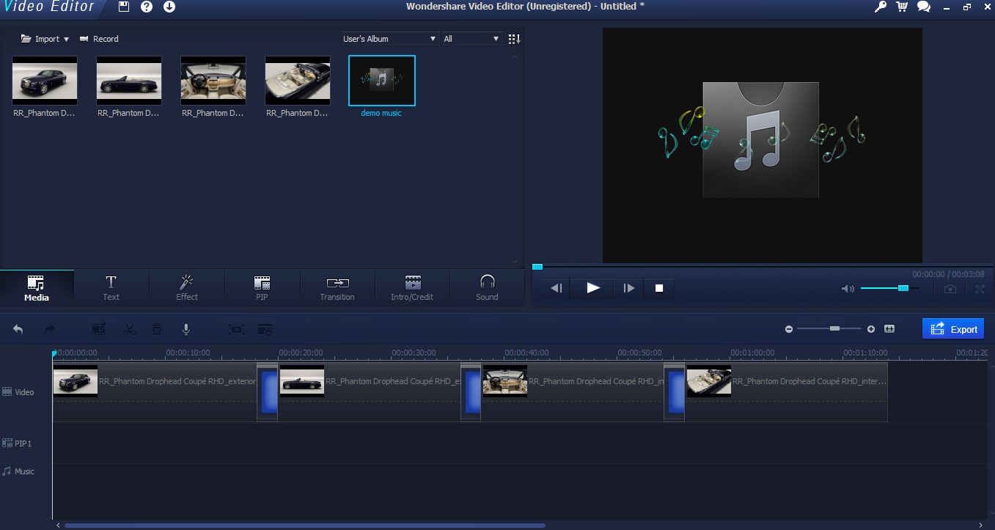Save the project using the floppy disk icon
This screenshot has height=530, width=995.
pyautogui.click(x=123, y=7)
